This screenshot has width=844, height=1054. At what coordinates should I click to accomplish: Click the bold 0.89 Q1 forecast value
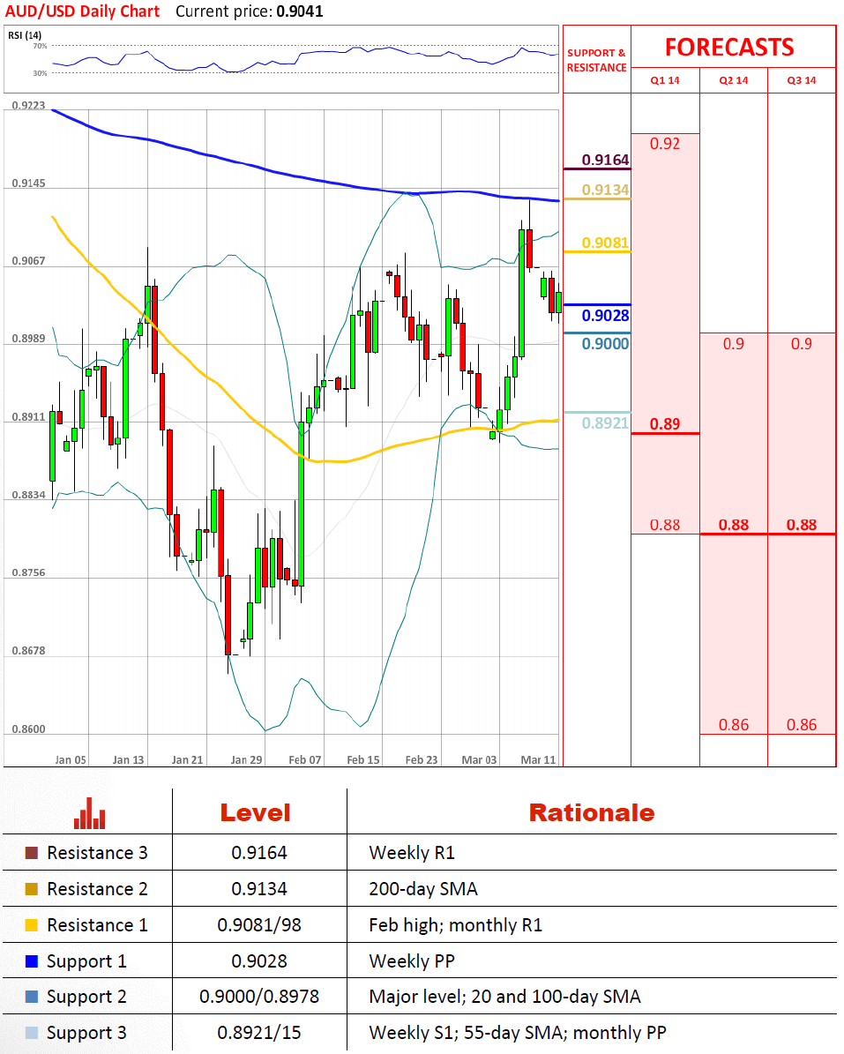(x=665, y=424)
